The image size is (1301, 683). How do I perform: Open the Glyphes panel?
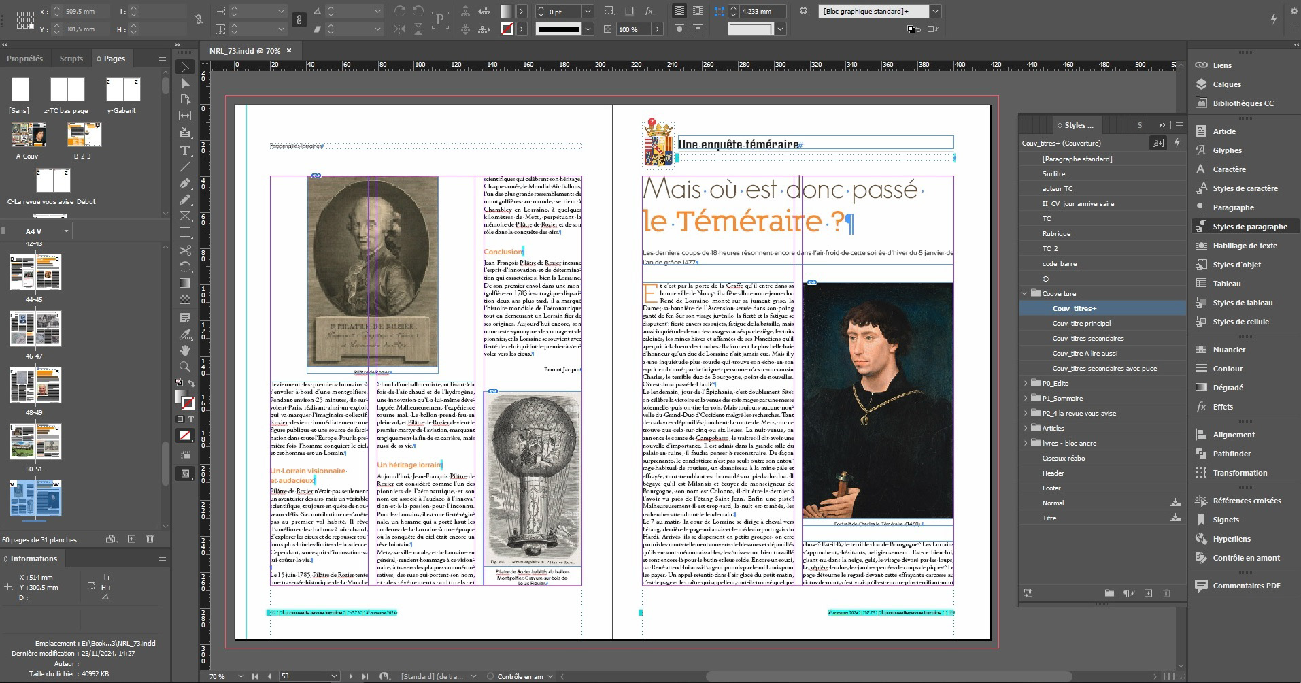[1227, 150]
